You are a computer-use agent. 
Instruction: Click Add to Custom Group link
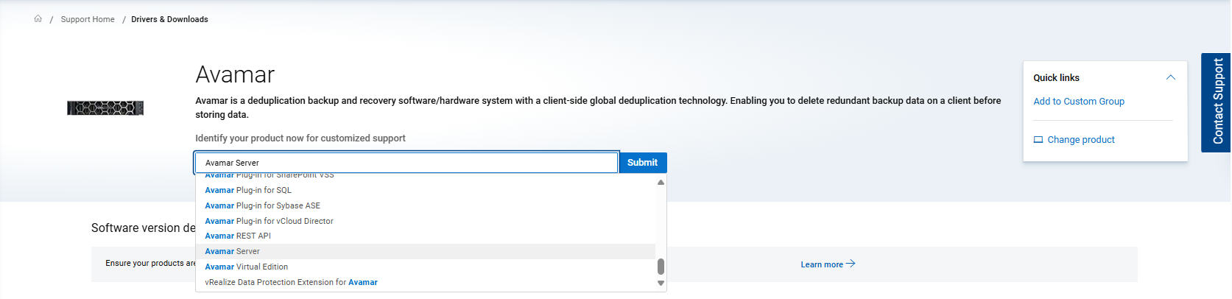(x=1078, y=102)
